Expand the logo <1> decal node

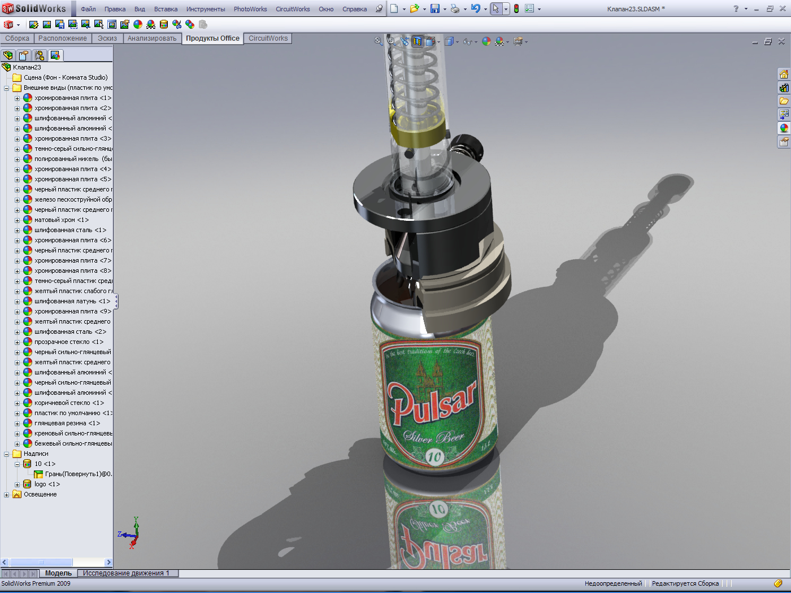coord(17,485)
